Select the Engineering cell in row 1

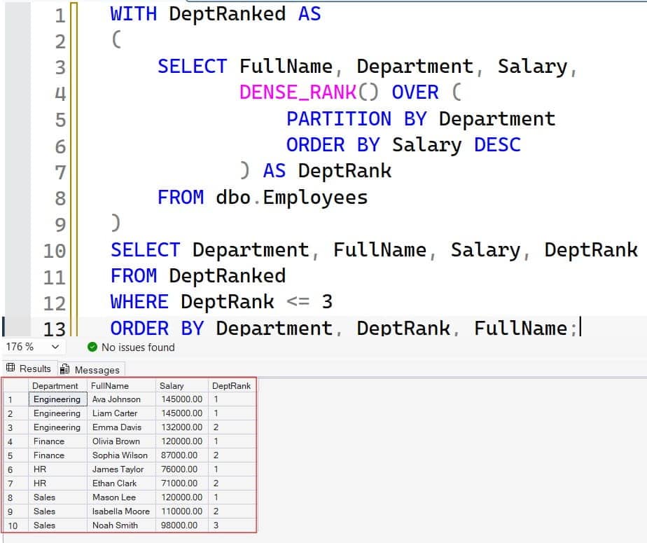(x=57, y=399)
